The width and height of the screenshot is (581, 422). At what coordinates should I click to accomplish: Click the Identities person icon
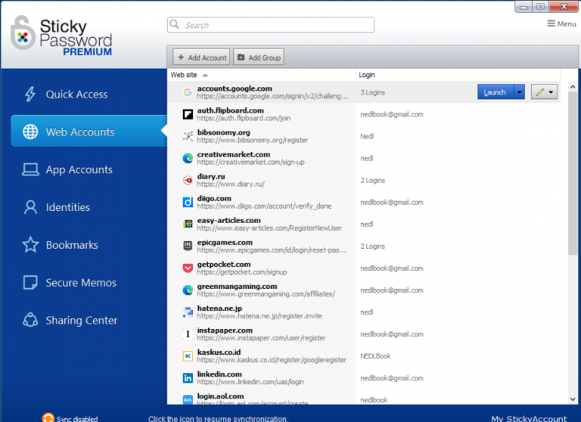click(30, 207)
